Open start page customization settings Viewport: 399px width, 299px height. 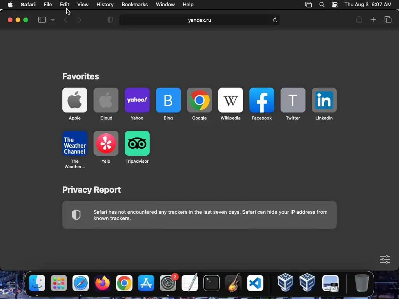[385, 259]
